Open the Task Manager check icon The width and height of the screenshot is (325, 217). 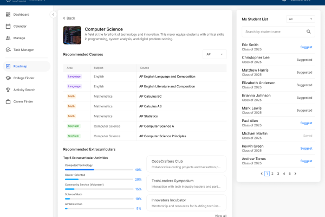(8, 50)
